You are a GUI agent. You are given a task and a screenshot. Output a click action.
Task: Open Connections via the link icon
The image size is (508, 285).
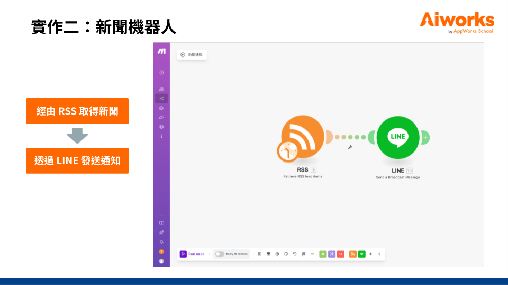pyautogui.click(x=161, y=117)
